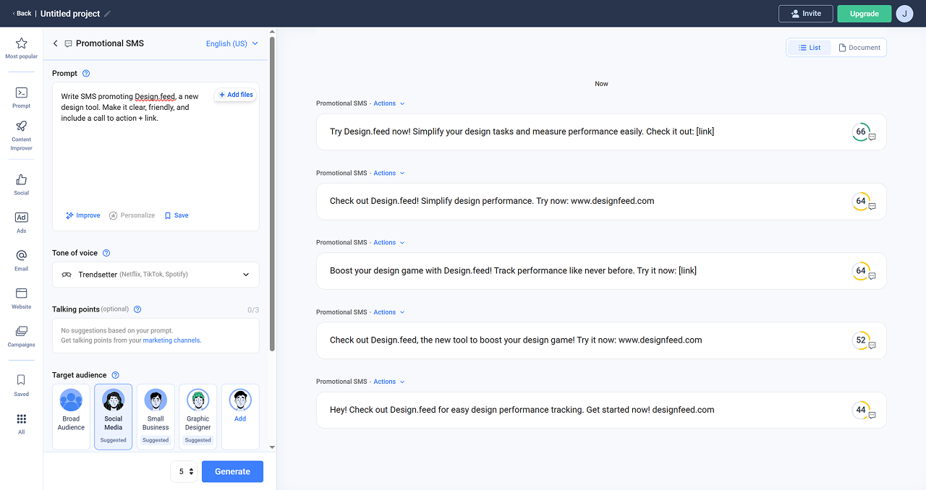This screenshot has height=490, width=926.
Task: Open Actions for the 'Boost your design game' result
Action: [388, 243]
